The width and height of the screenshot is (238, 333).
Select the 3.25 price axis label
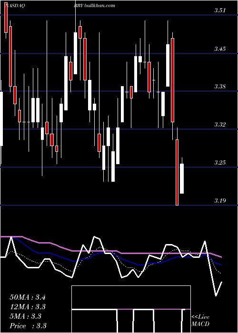pos(220,163)
